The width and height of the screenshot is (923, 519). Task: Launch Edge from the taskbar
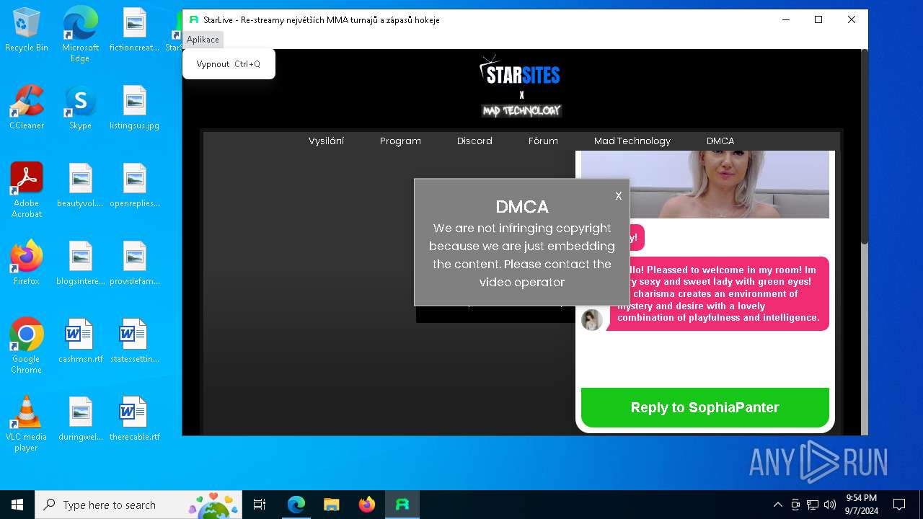[x=296, y=505]
